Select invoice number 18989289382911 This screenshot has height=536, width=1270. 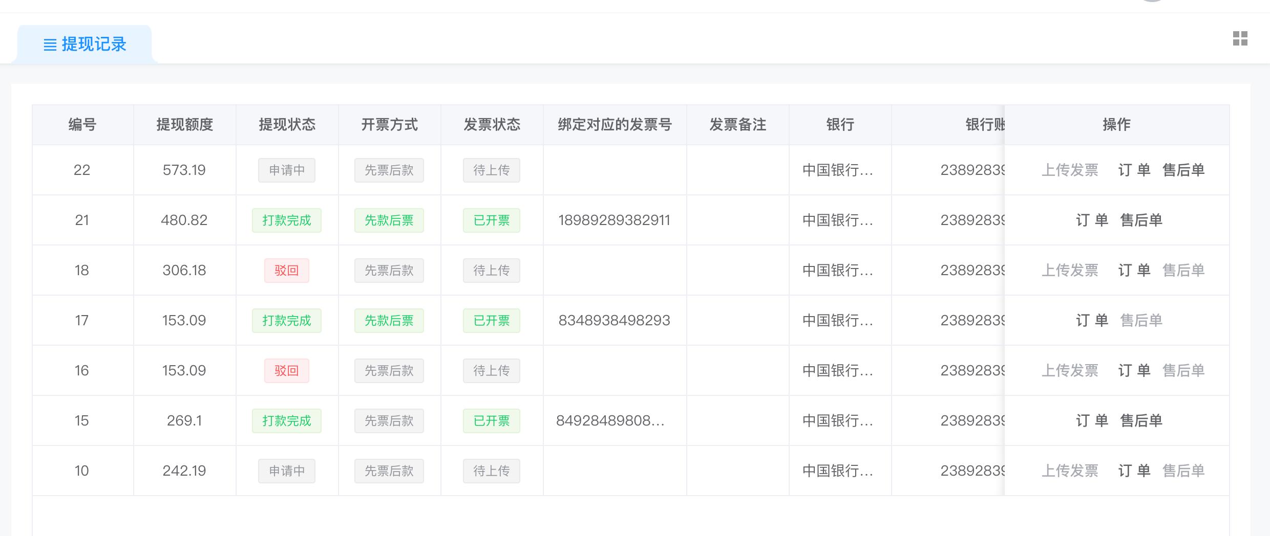(x=614, y=220)
